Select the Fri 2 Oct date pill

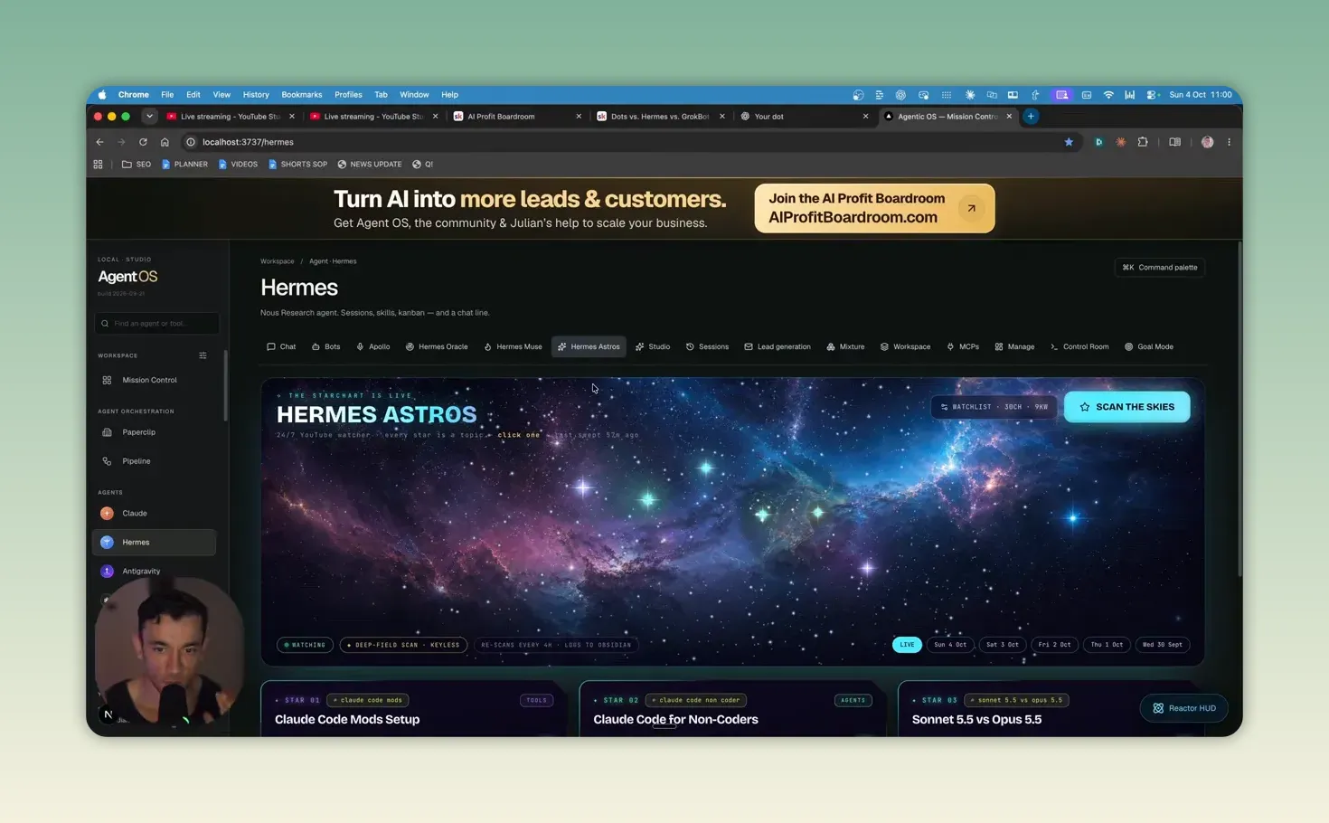[1054, 645]
